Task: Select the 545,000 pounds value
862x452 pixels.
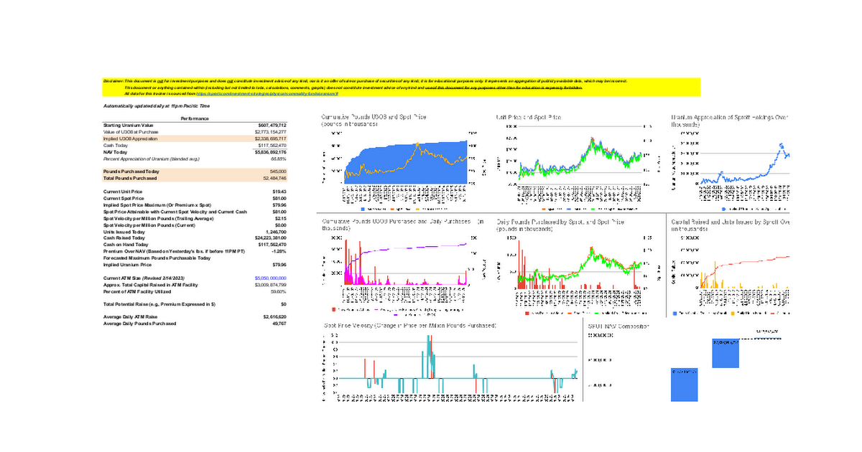Action: pyautogui.click(x=279, y=171)
